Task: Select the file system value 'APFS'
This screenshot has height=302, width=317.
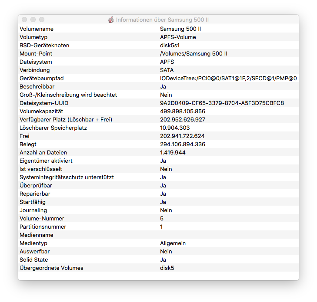Action: [167, 62]
